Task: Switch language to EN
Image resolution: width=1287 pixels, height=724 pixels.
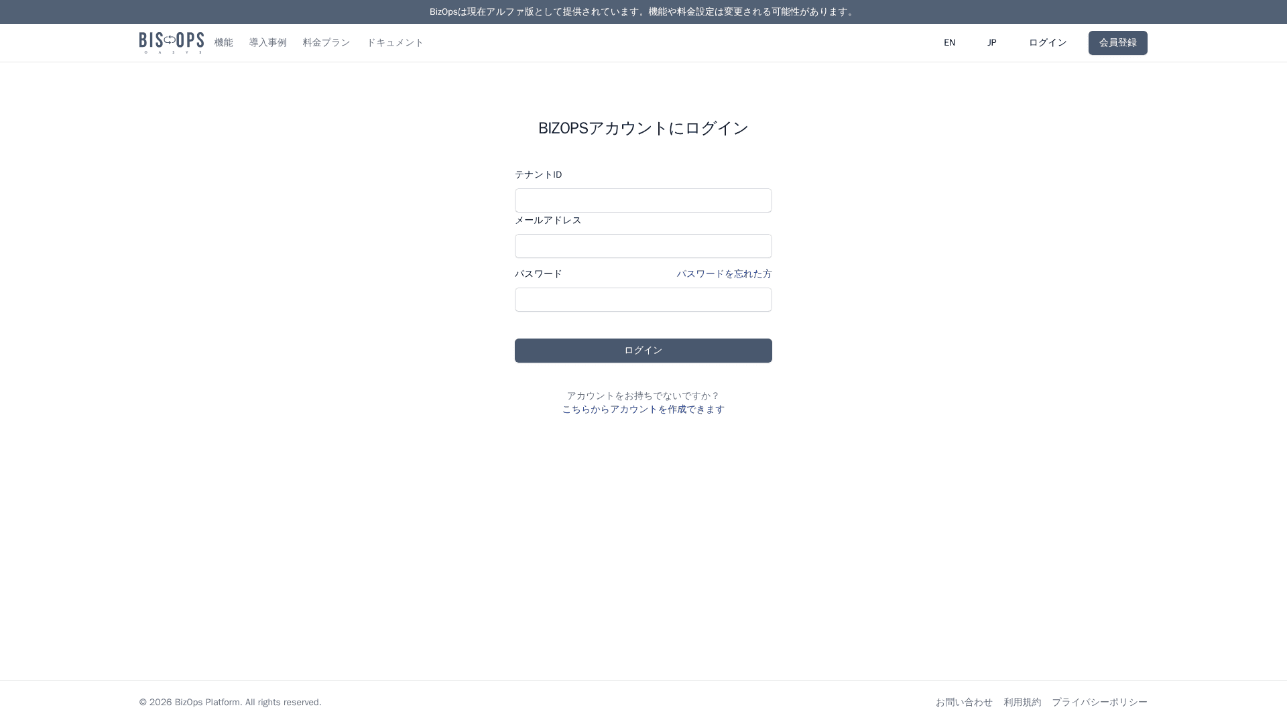Action: click(x=950, y=43)
